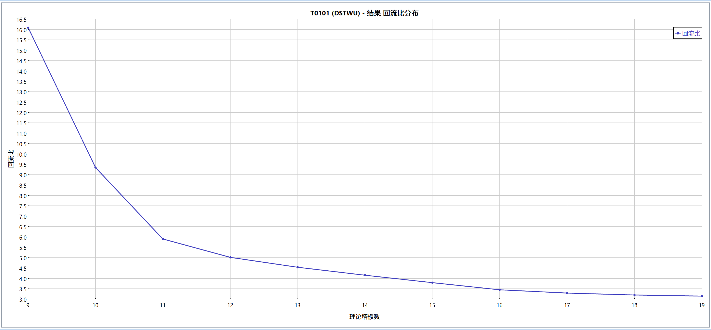Click the data marker at stage 17

[567, 293]
